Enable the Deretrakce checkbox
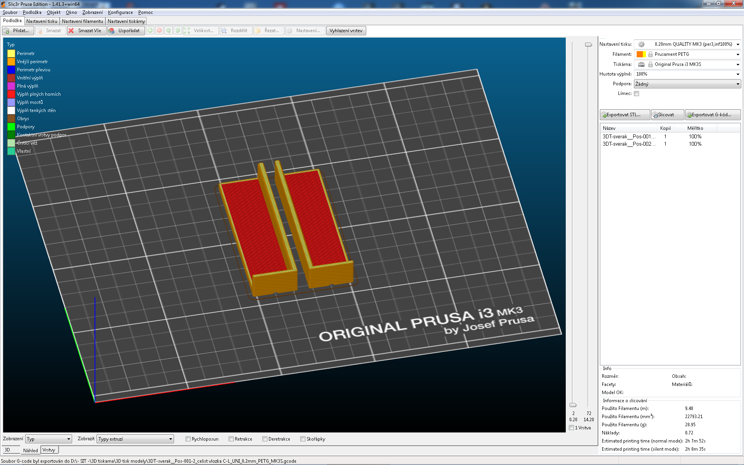This screenshot has height=465, width=744. [x=265, y=439]
